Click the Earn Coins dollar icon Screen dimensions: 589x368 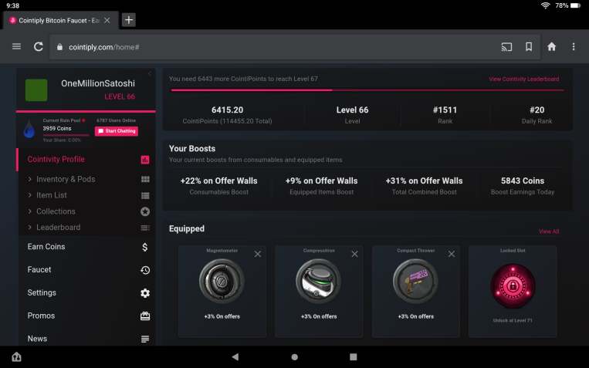145,247
